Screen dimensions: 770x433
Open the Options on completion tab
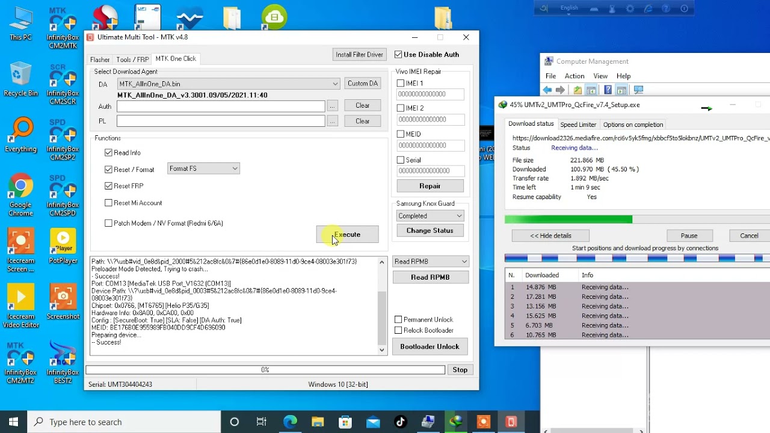pos(633,124)
